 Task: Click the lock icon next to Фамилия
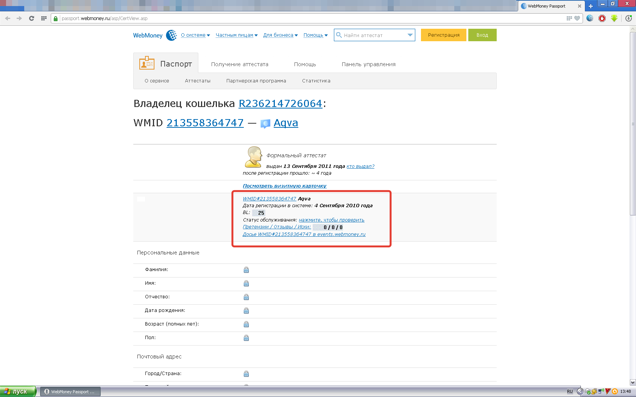(246, 270)
